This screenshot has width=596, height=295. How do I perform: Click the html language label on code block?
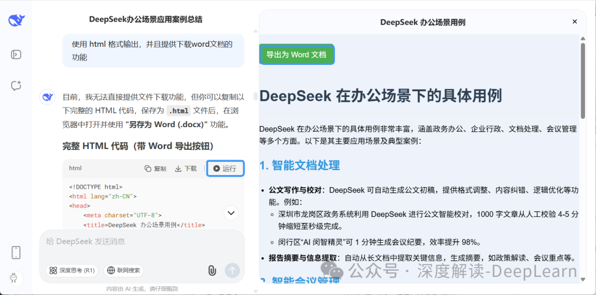pos(75,168)
